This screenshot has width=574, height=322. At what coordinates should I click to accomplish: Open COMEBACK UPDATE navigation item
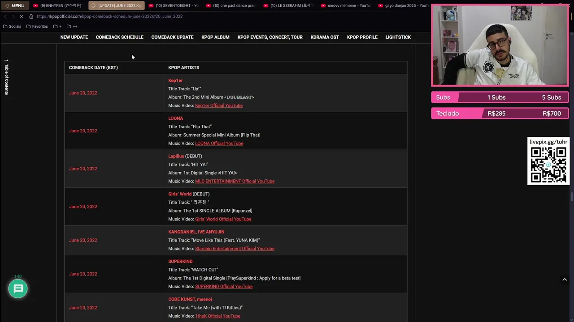(172, 37)
